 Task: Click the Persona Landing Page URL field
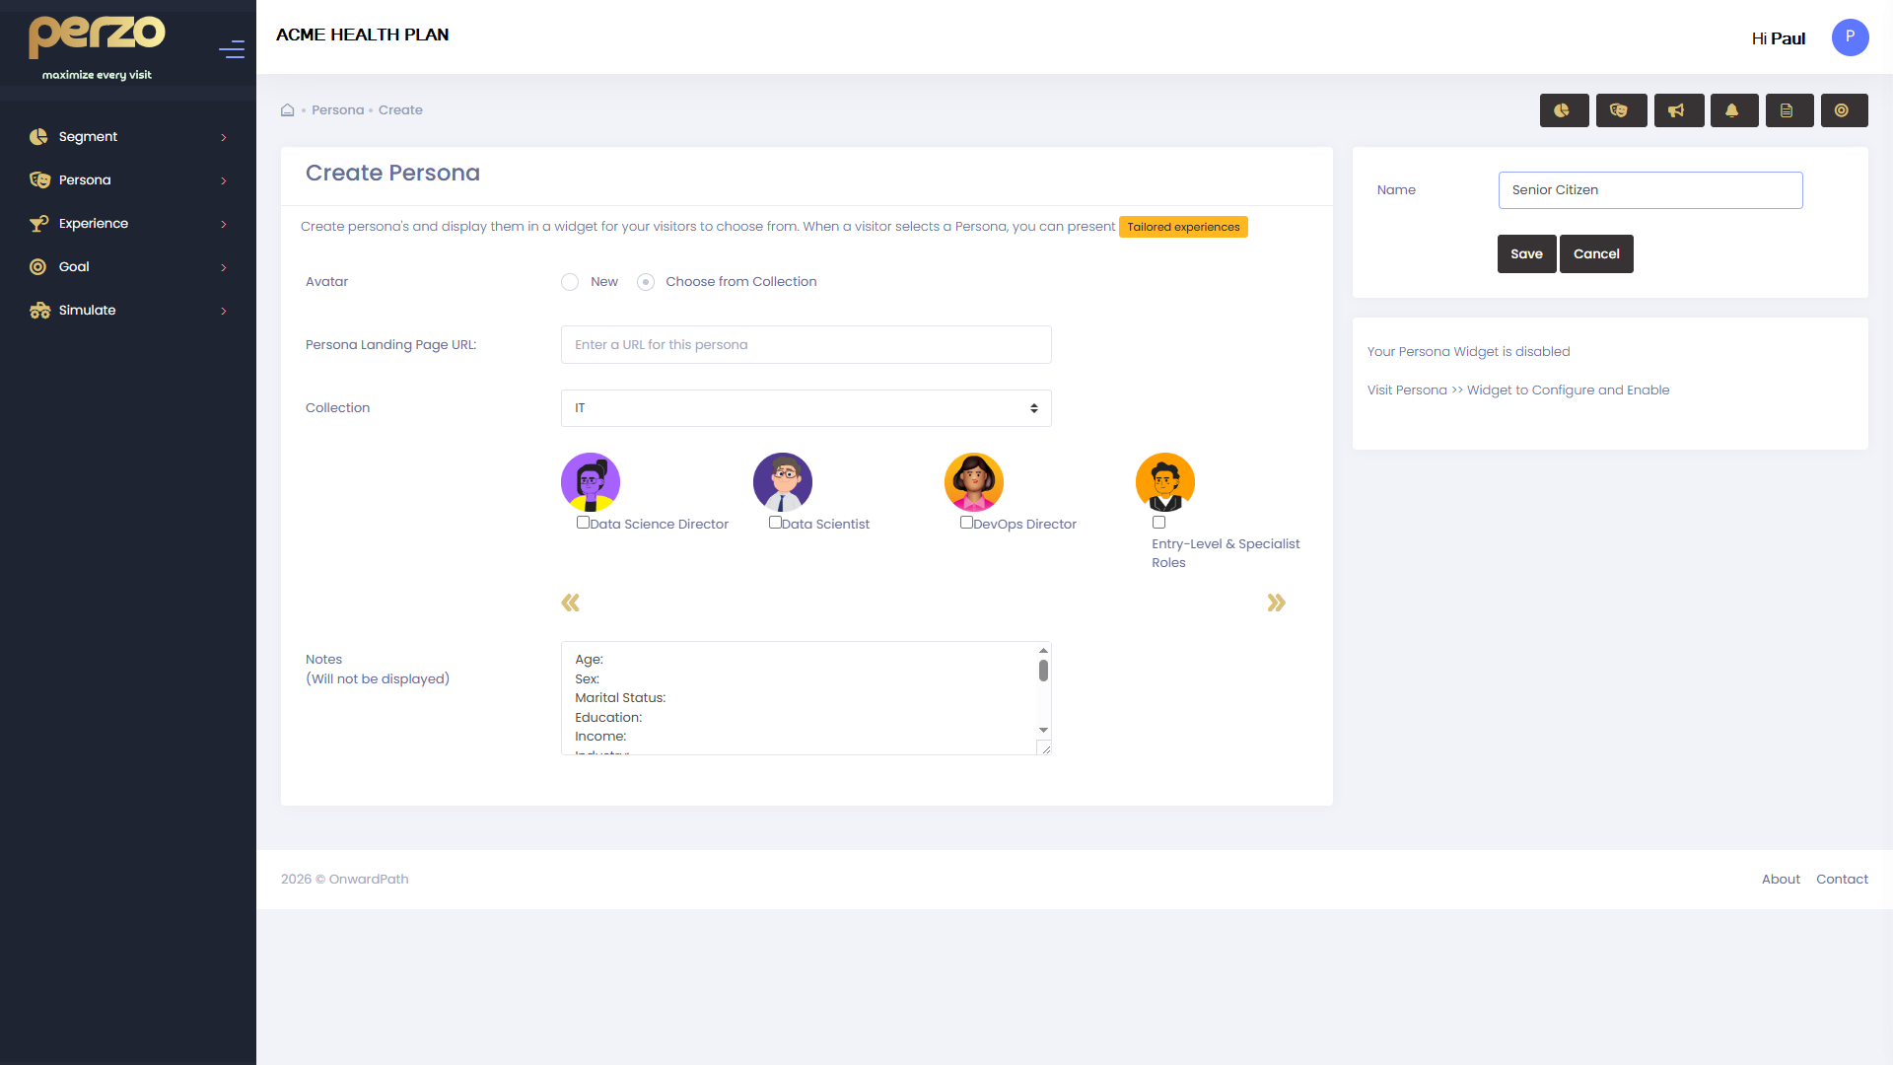806,344
